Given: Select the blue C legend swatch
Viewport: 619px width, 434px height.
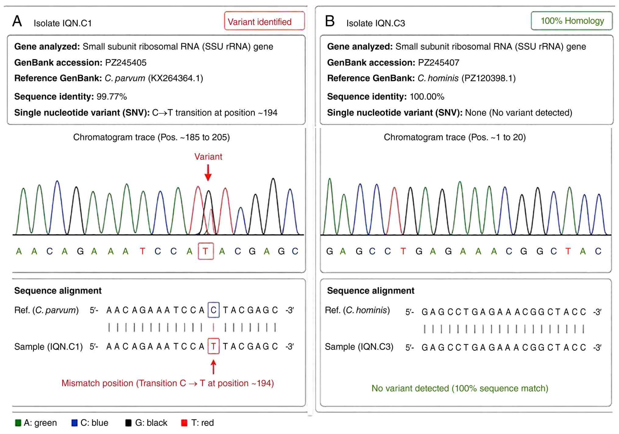Looking at the screenshot, I should click(x=74, y=423).
